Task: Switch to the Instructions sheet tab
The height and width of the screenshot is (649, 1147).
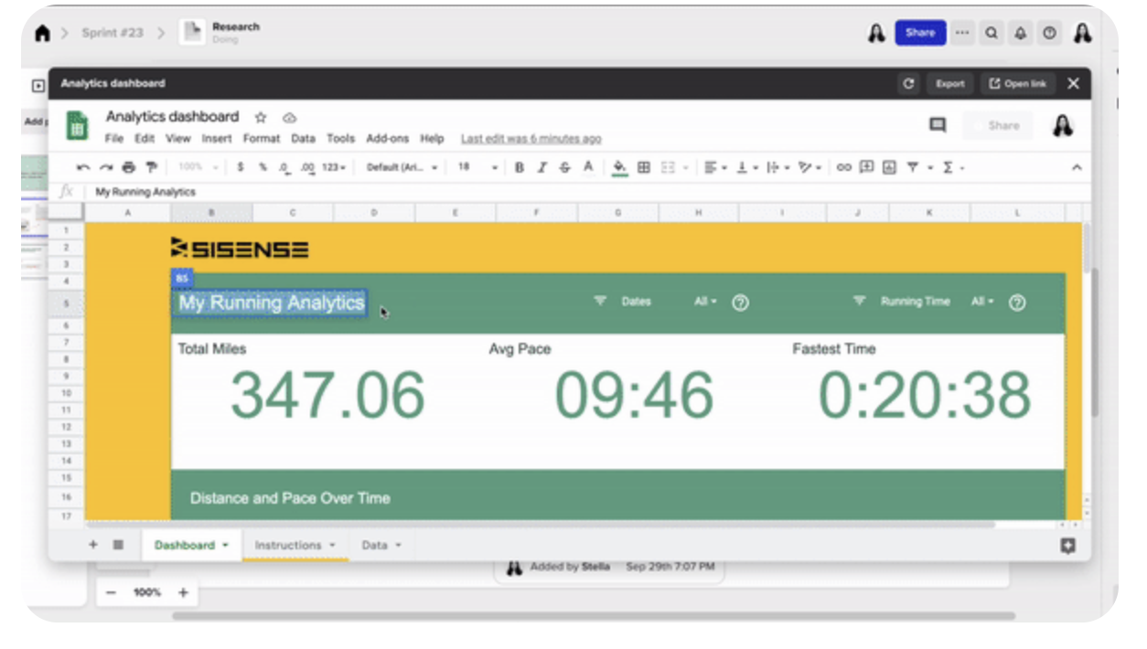Action: [295, 545]
